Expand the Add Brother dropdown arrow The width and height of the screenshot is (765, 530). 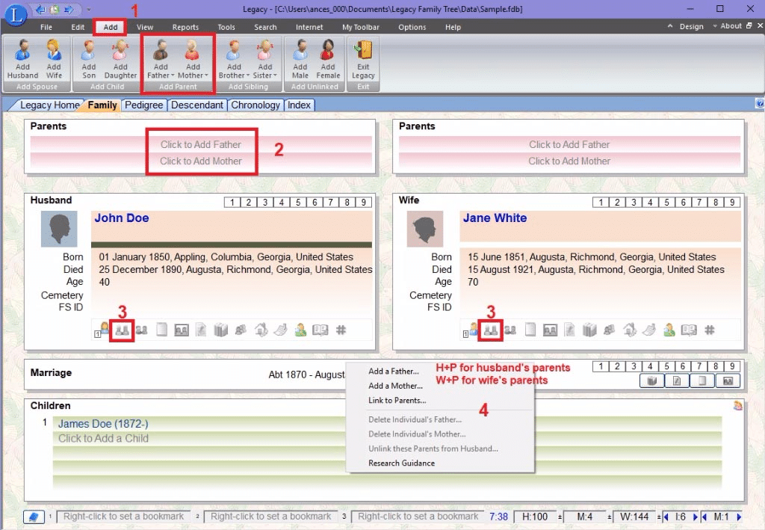click(x=248, y=76)
